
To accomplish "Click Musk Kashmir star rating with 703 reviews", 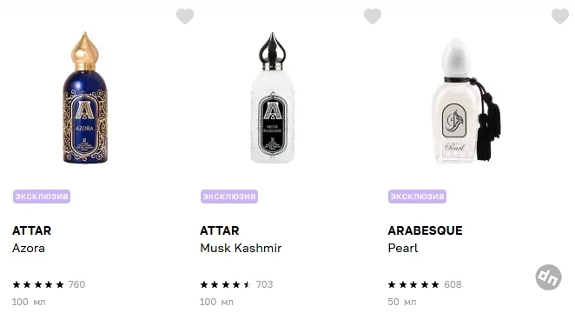I will (236, 284).
